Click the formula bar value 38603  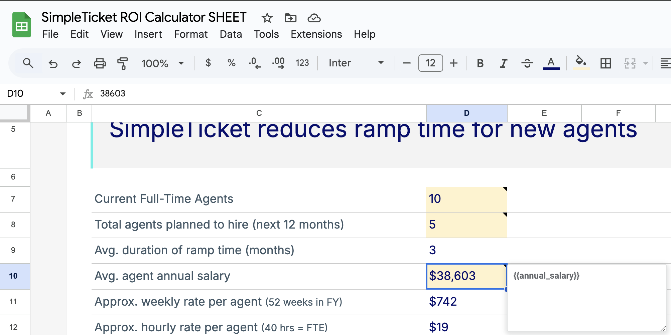pyautogui.click(x=113, y=93)
